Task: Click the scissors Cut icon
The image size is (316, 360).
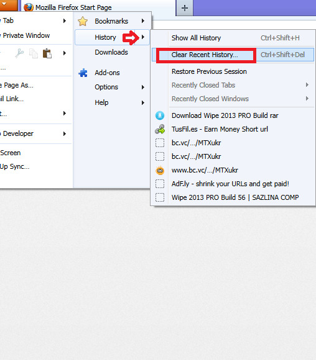Action: point(19,53)
